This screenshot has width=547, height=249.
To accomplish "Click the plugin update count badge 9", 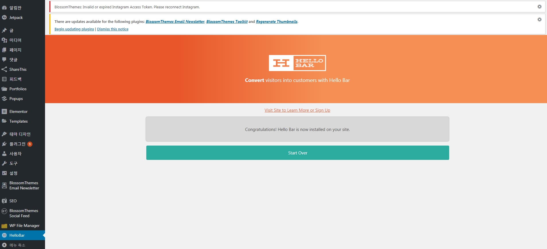I will 30,144.
